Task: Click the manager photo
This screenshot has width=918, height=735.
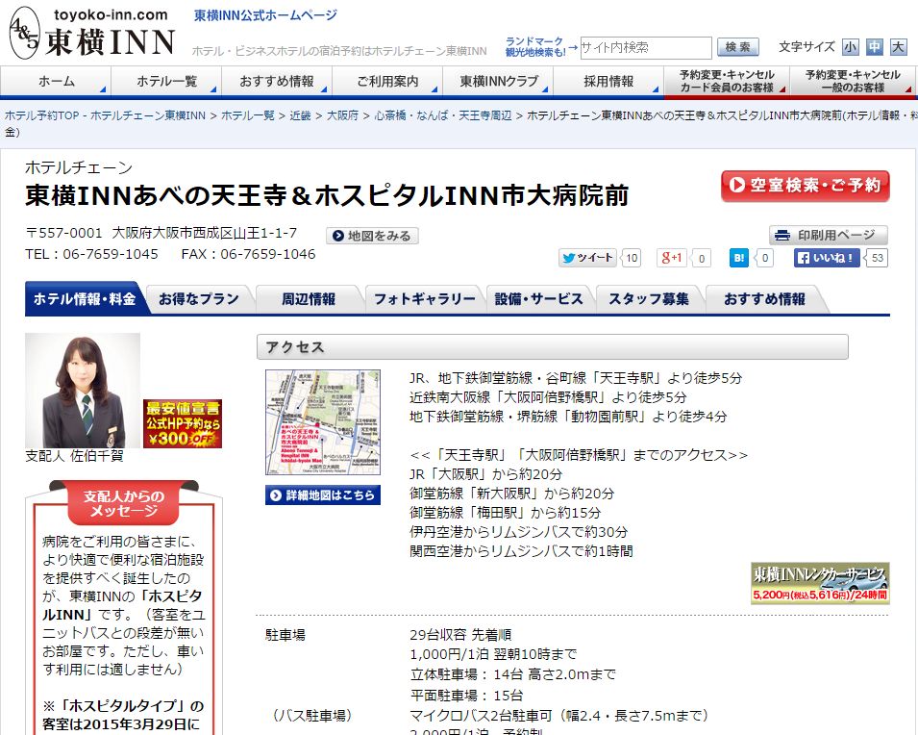Action: point(83,391)
